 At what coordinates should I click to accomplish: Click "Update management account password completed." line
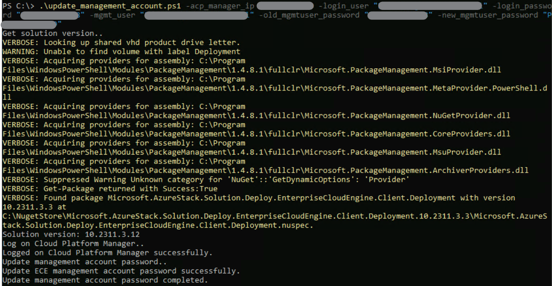click(x=105, y=280)
